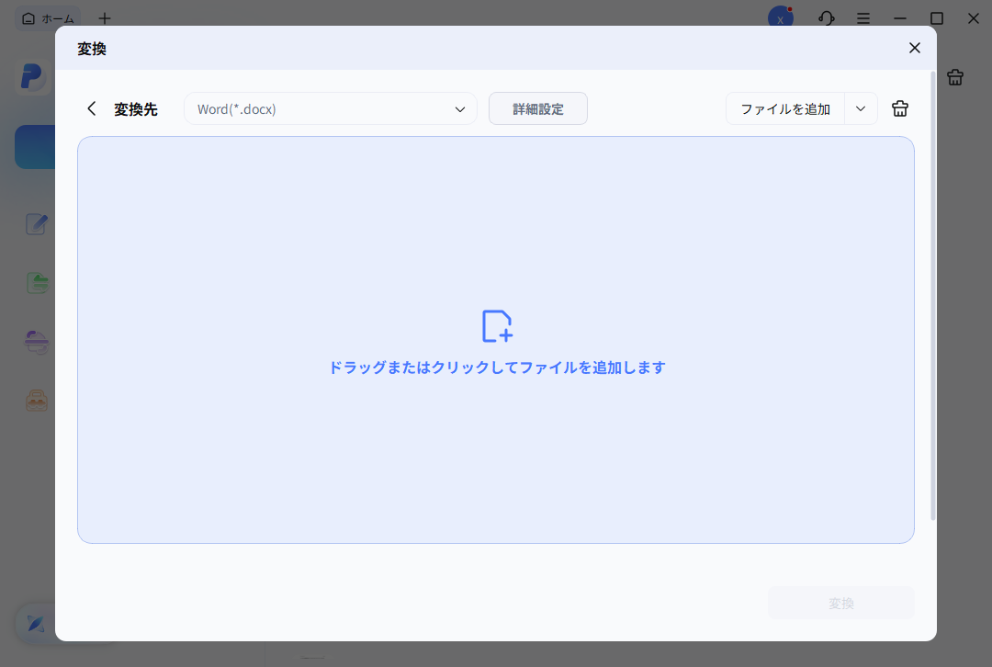Click the back arrow next to 変換先
The height and width of the screenshot is (667, 992).
pyautogui.click(x=91, y=107)
